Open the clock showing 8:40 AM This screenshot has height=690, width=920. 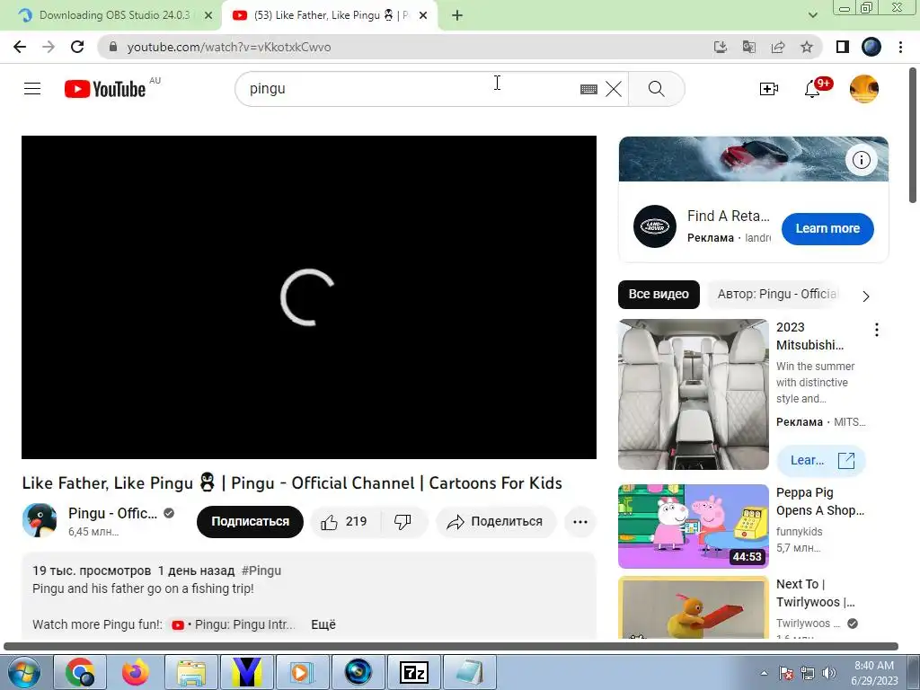coord(874,672)
